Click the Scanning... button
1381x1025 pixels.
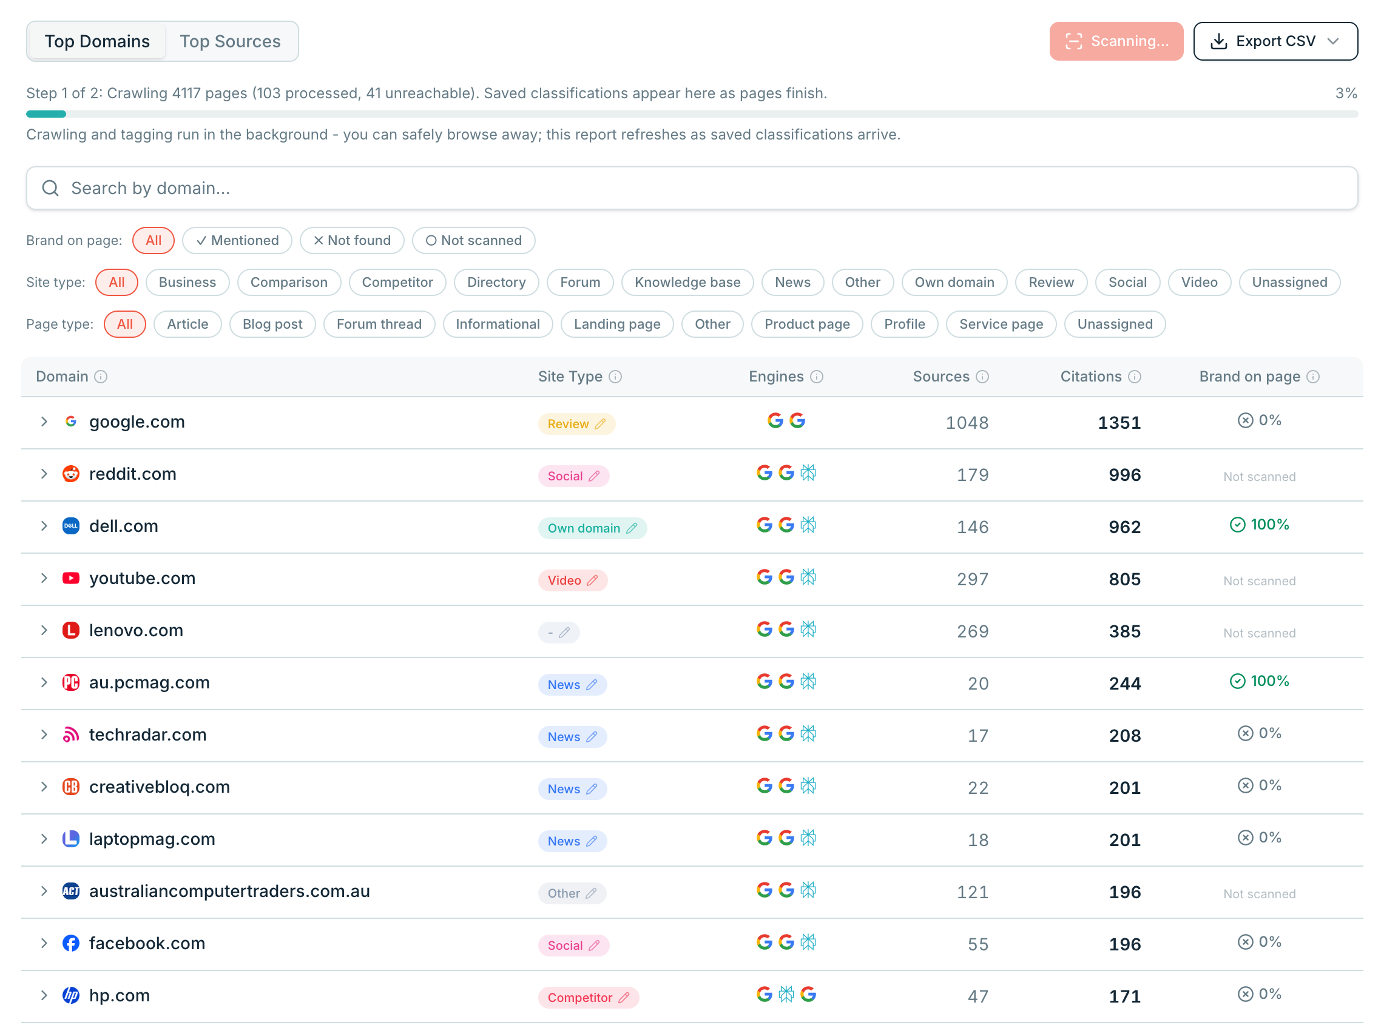pyautogui.click(x=1116, y=41)
